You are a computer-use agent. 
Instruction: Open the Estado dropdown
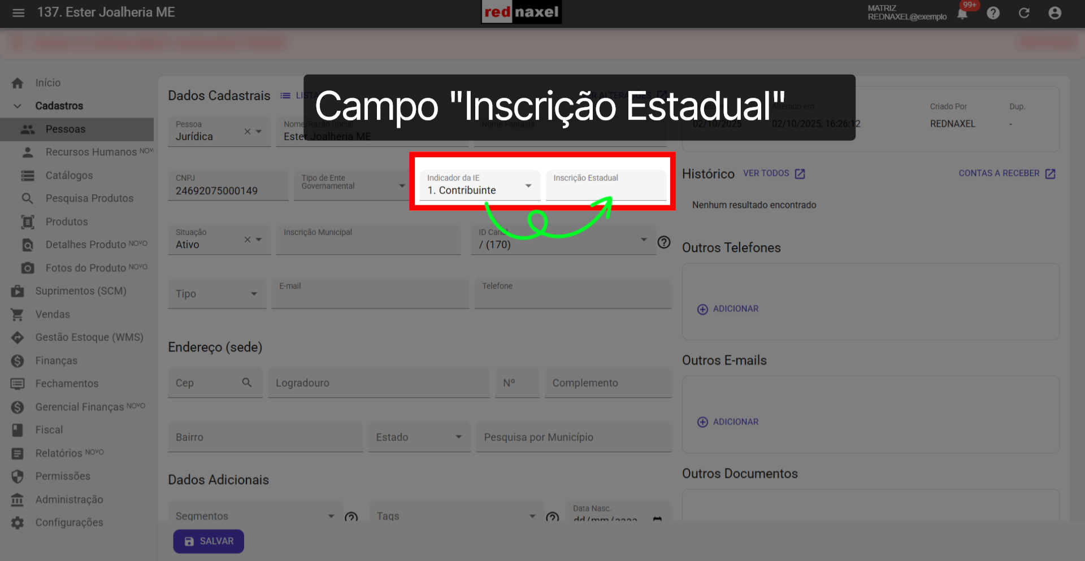tap(458, 437)
